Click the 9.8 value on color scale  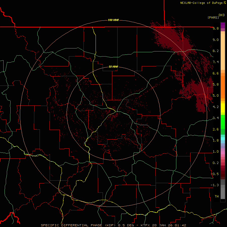point(216,28)
